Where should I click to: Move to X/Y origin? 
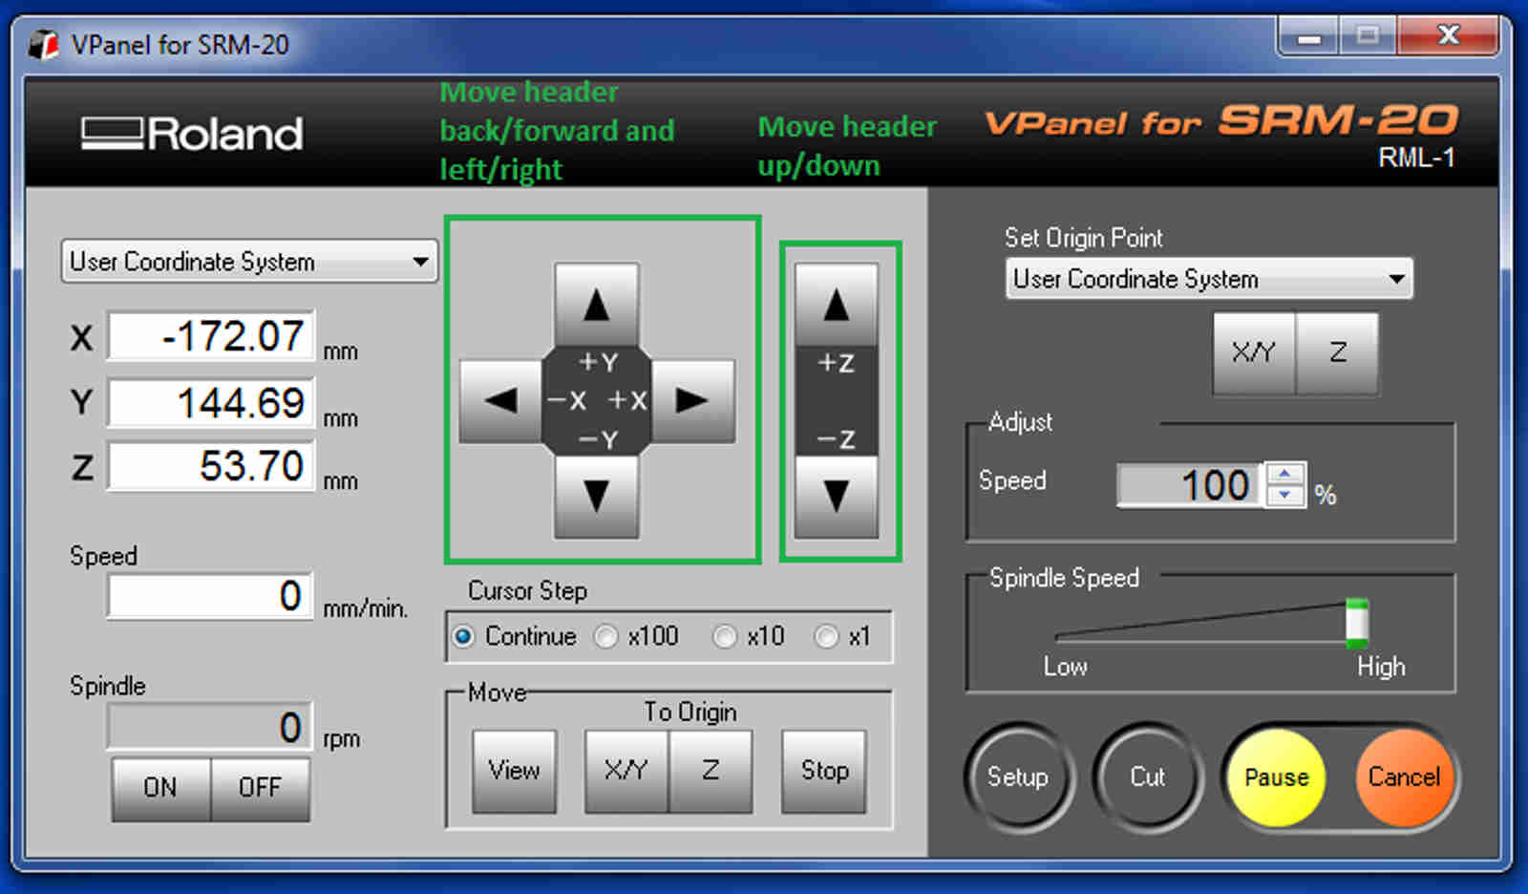(626, 771)
